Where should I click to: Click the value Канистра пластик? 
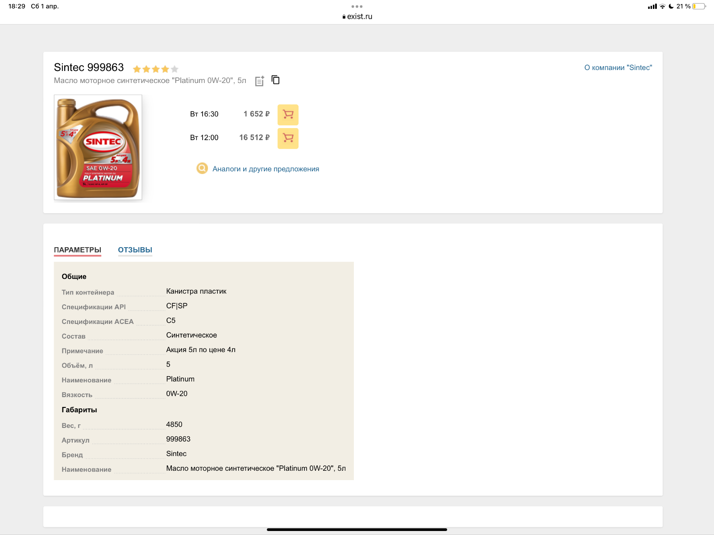point(196,291)
